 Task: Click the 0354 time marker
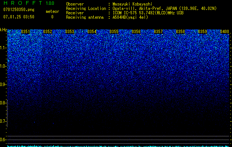click(x=92, y=32)
